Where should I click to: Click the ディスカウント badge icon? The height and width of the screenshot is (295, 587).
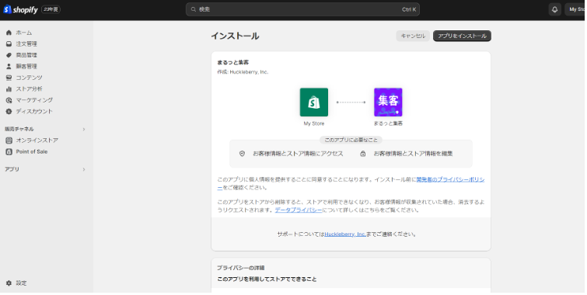pos(9,112)
